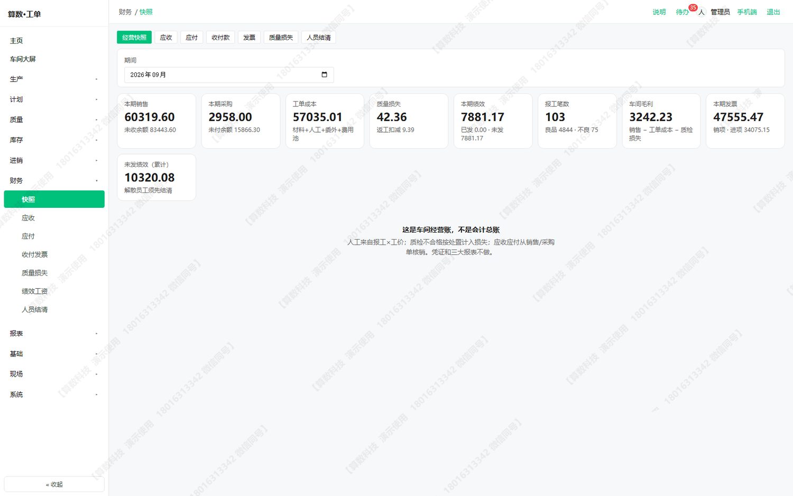Expand the 质量 sidebar menu

[54, 120]
